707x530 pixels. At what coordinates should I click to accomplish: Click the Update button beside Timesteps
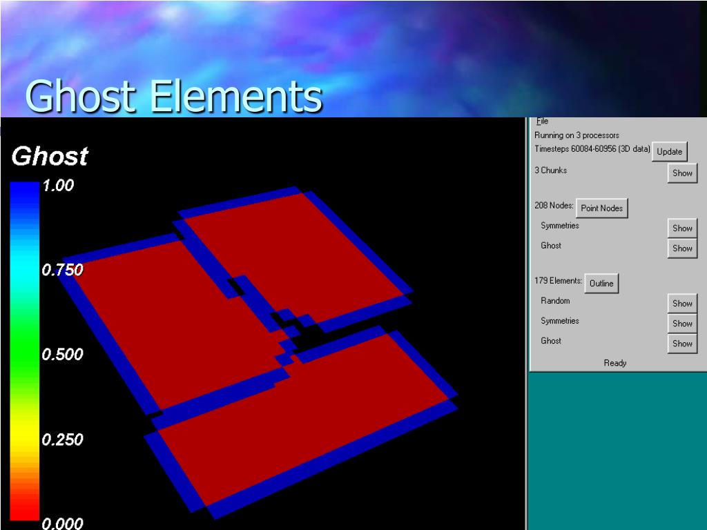tap(669, 151)
